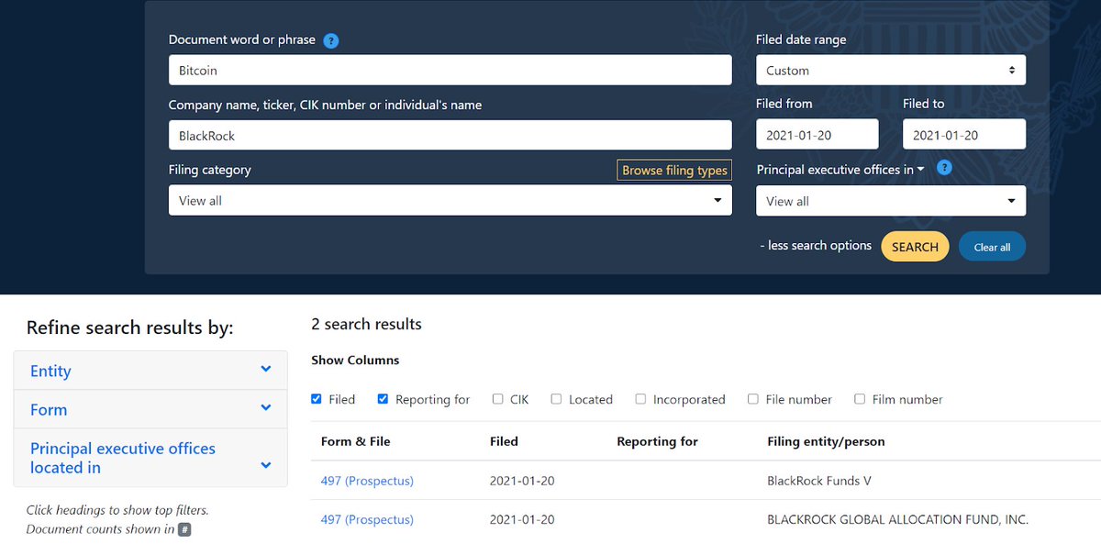Click filed date in BlackRock Funds V row

click(522, 481)
